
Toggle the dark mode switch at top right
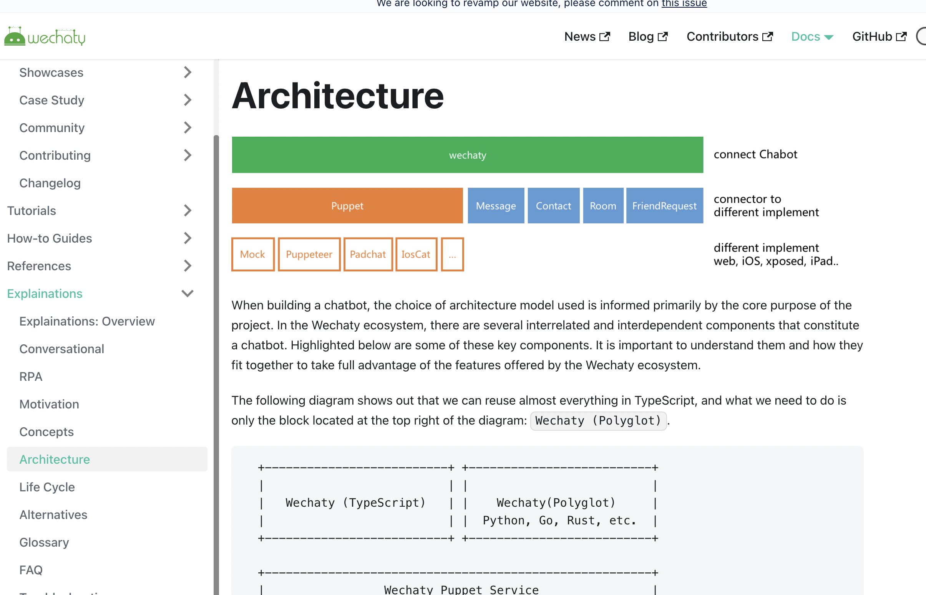921,37
